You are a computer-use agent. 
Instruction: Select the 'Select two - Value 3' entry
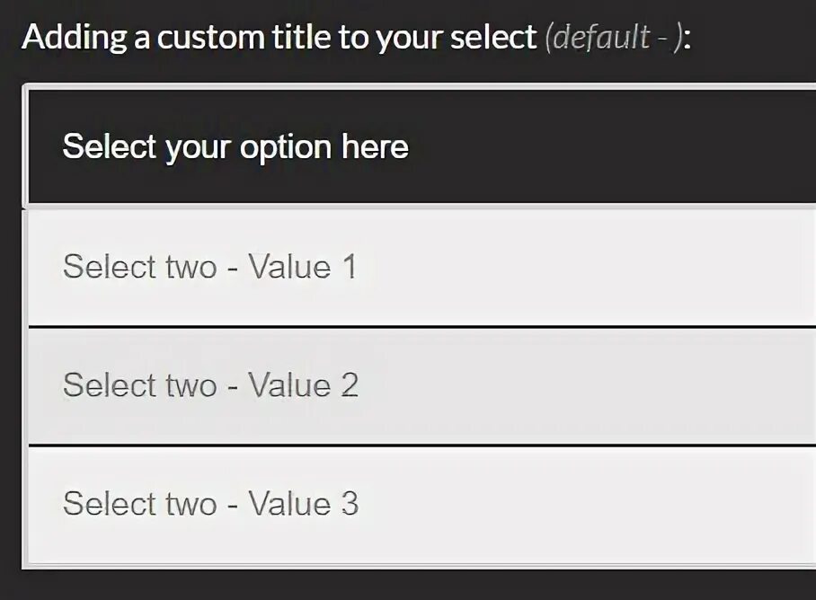422,505
